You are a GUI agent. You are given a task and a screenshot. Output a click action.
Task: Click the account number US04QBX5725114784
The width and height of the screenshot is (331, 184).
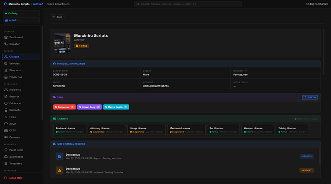click(x=156, y=86)
